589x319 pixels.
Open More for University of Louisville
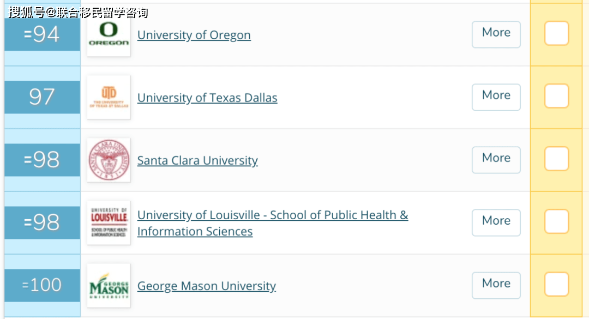click(496, 222)
